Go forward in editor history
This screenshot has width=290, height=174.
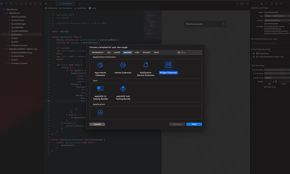(x=54, y=3)
